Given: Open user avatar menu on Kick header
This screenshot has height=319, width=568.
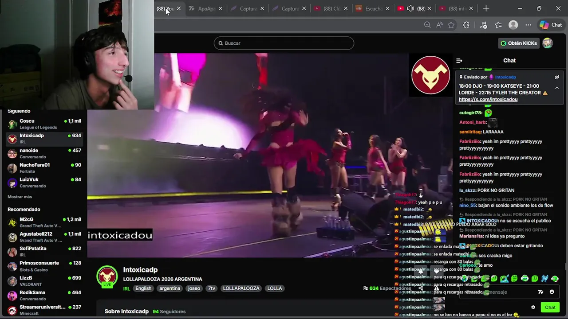Looking at the screenshot, I should click(548, 43).
